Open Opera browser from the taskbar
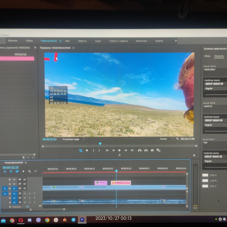The width and height of the screenshot is (227, 227). click(21, 220)
